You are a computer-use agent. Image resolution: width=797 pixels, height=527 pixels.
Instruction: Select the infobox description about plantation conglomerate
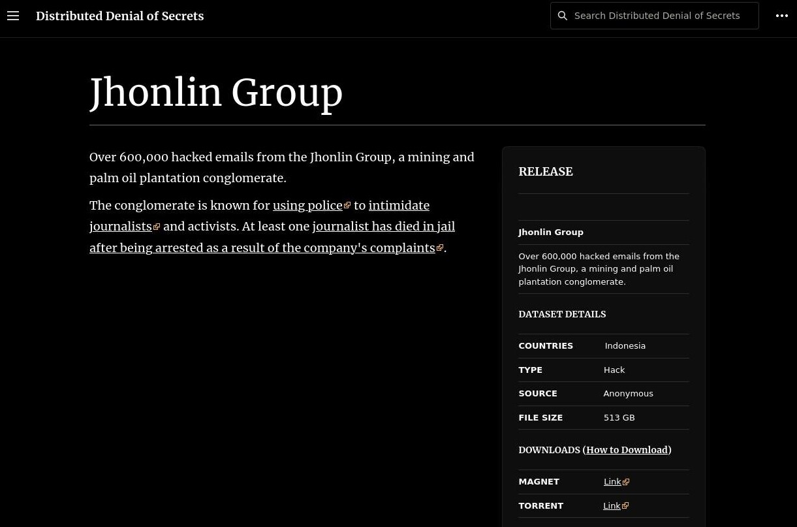[x=599, y=269]
